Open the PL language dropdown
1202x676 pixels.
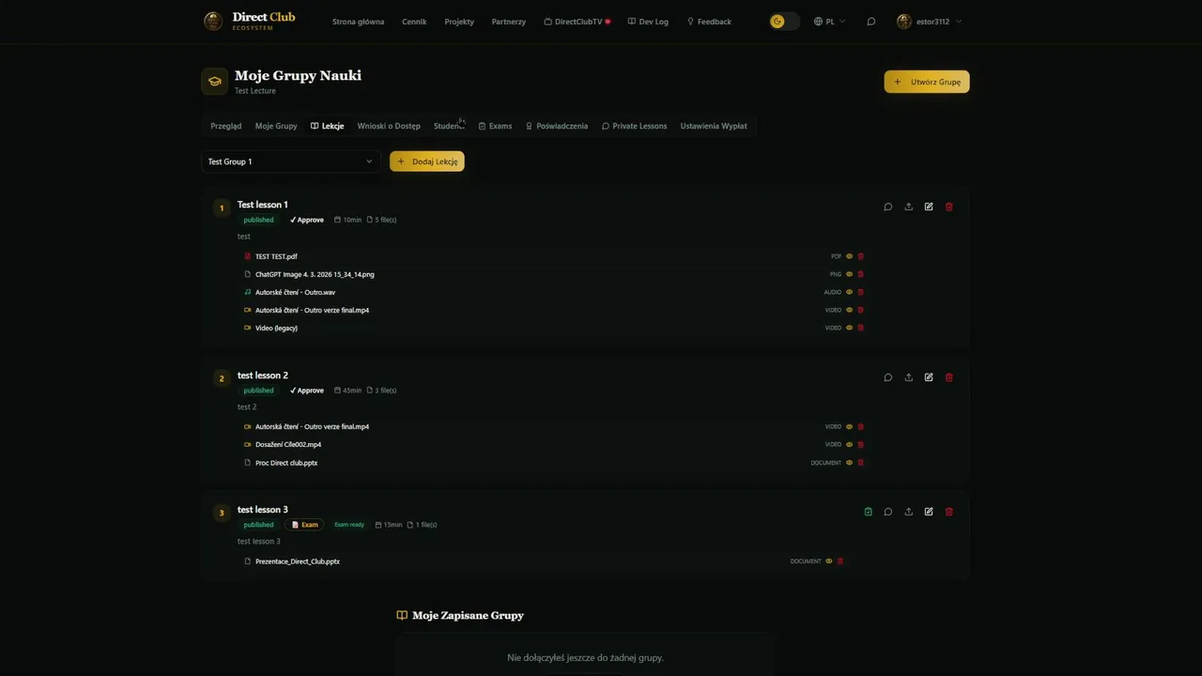[829, 22]
